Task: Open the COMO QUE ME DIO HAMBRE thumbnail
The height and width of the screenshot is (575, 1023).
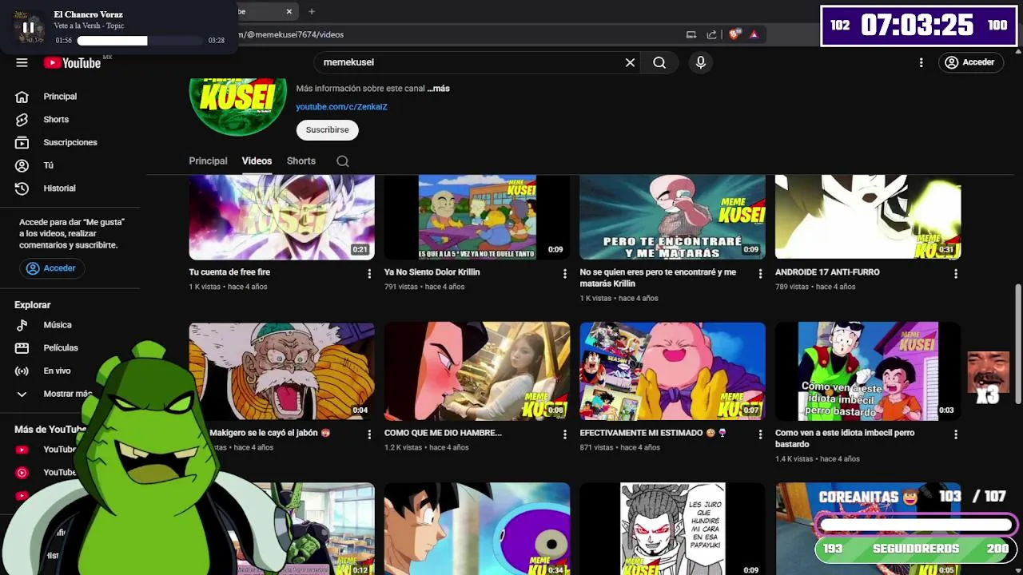Action: point(477,371)
